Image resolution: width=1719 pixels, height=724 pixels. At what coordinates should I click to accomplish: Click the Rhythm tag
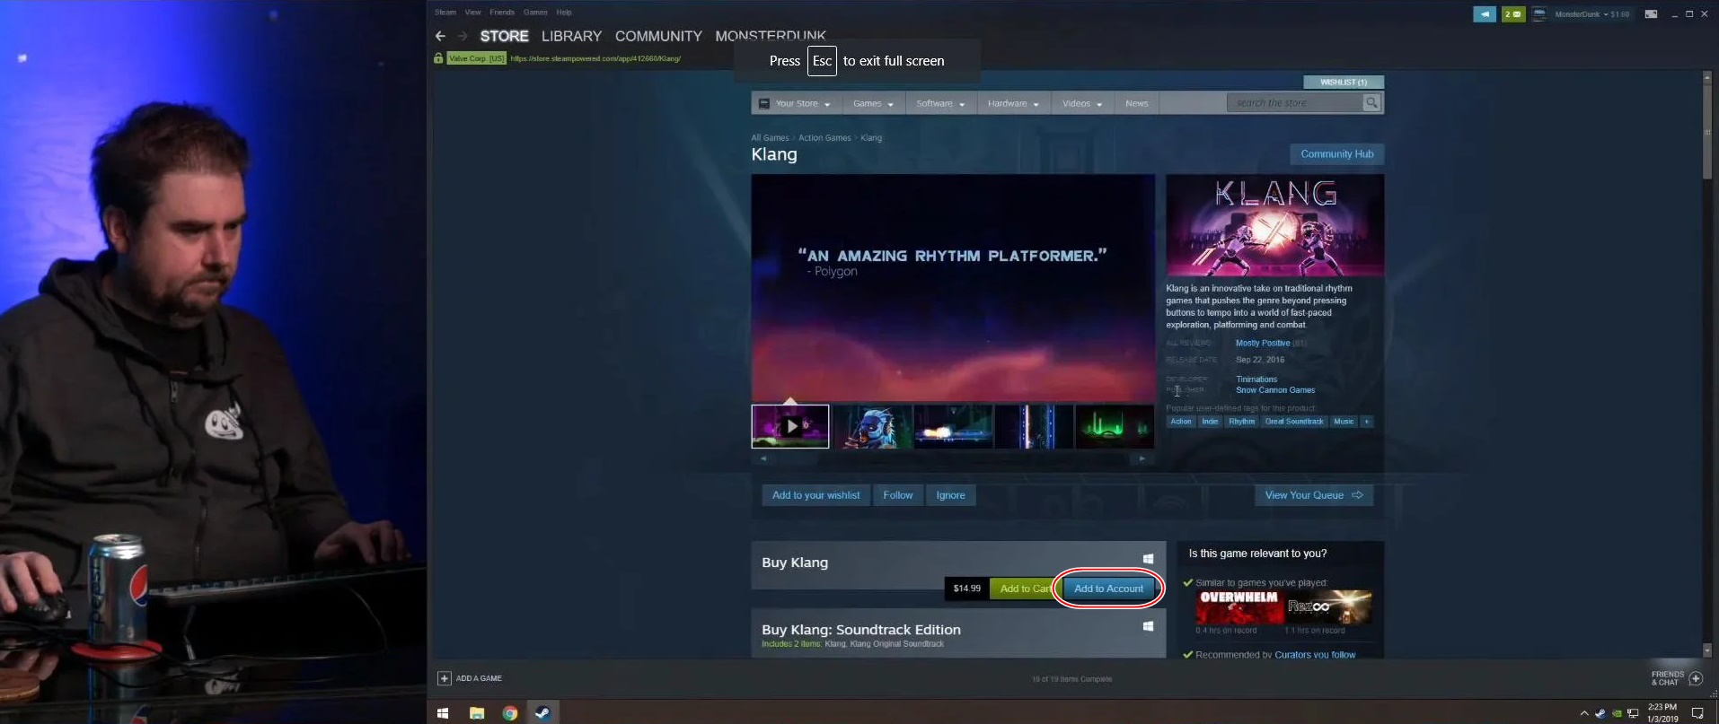pos(1241,422)
